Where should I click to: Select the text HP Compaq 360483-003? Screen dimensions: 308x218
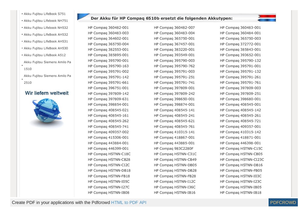[108, 33]
